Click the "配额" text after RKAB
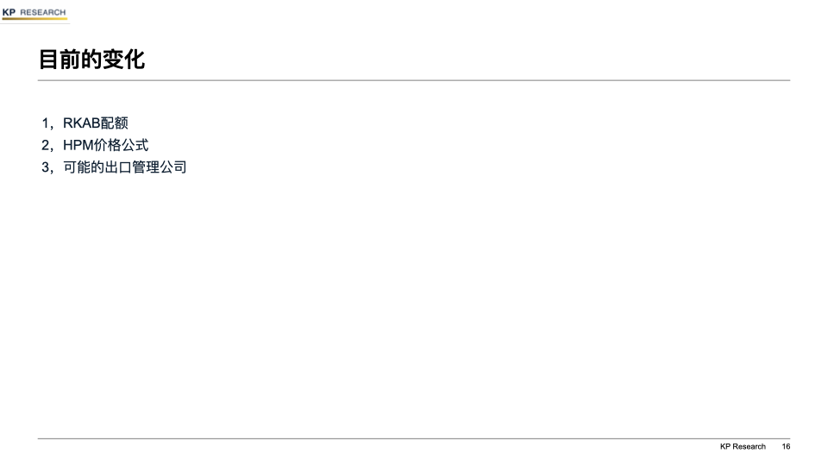 click(114, 123)
